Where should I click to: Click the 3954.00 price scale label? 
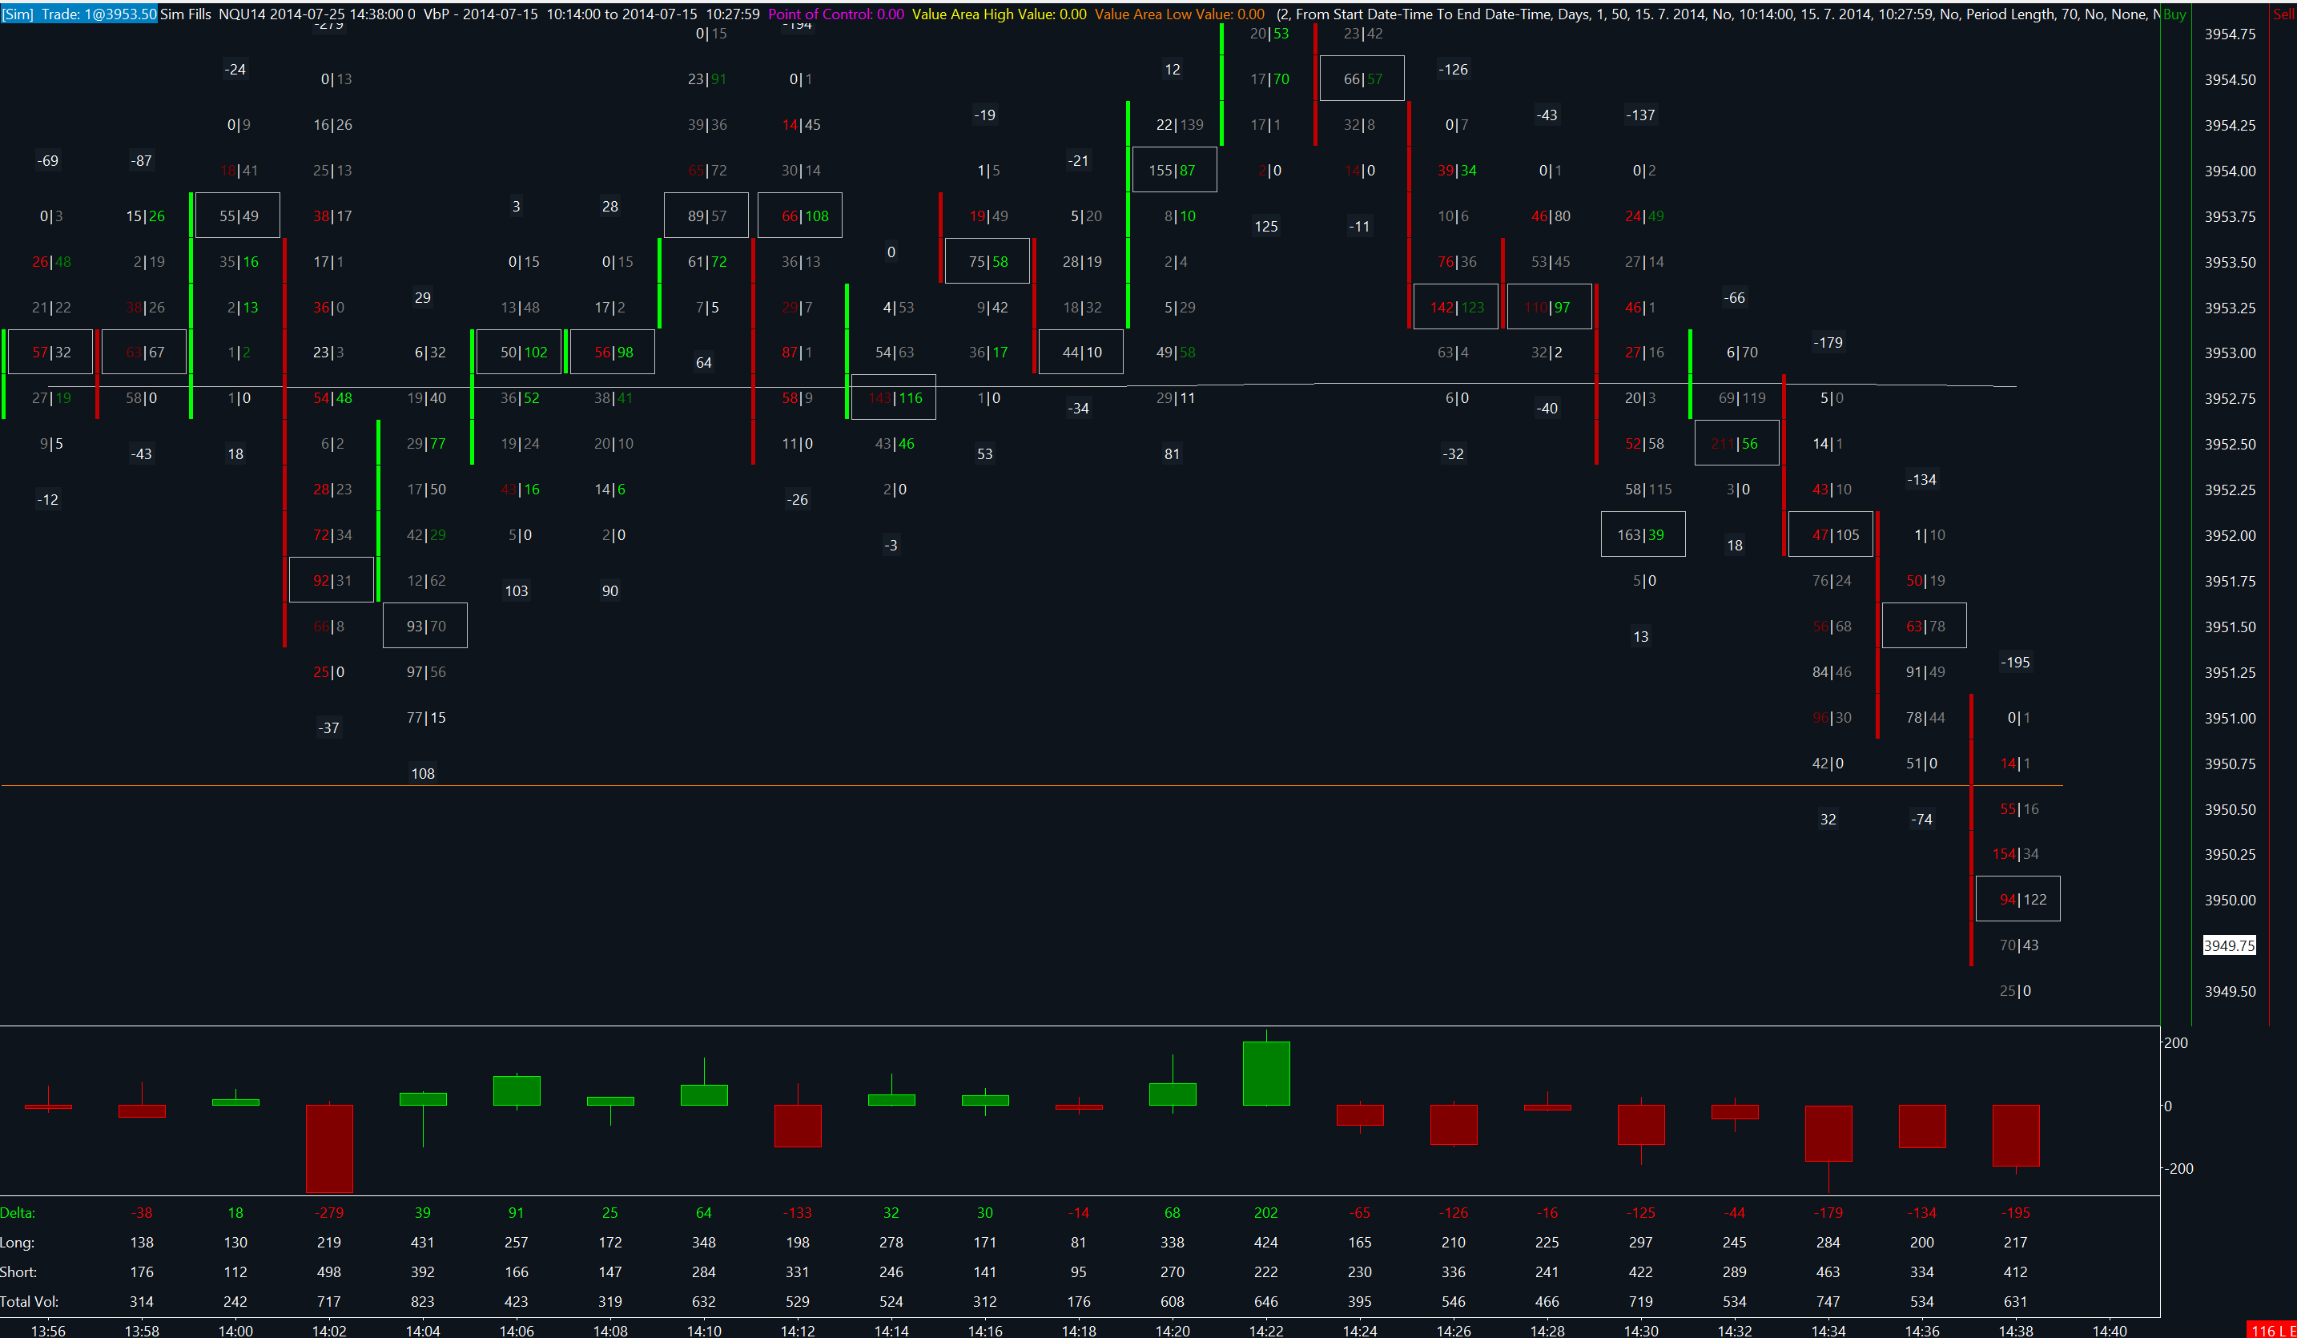[x=2230, y=171]
